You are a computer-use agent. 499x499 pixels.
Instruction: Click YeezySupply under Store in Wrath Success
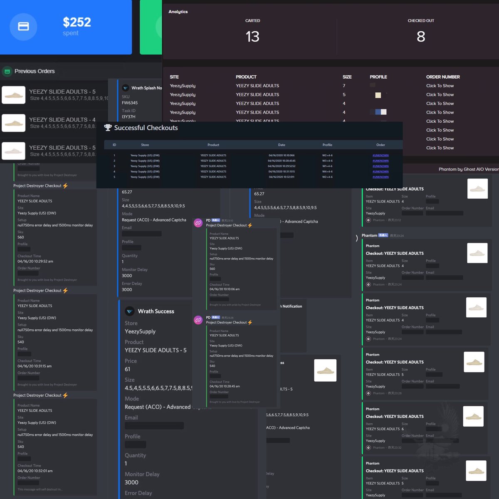pos(140,331)
